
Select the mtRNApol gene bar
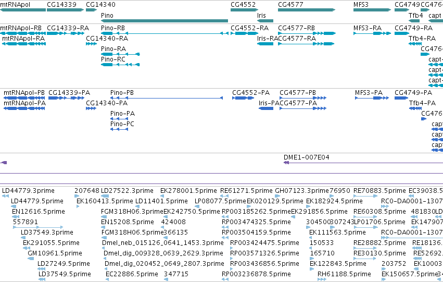tap(23, 10)
